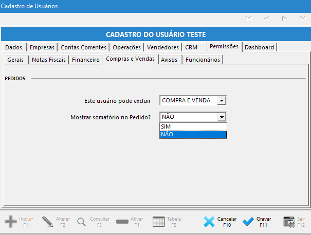Click the PEDIDOS section heading
311x235 pixels.
coord(15,79)
